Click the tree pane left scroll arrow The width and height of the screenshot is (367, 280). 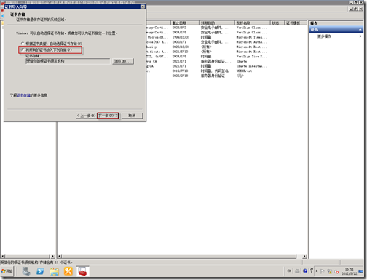pos(3,256)
